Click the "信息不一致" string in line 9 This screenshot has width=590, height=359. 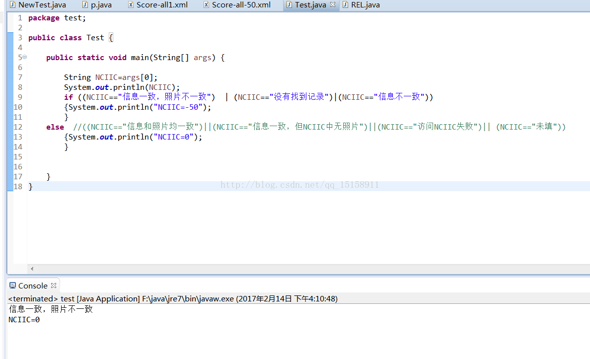[x=399, y=97]
